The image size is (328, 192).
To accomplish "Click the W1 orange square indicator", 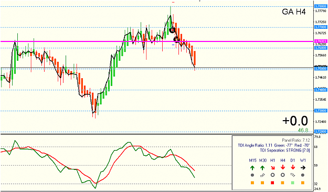I will click(x=303, y=183).
